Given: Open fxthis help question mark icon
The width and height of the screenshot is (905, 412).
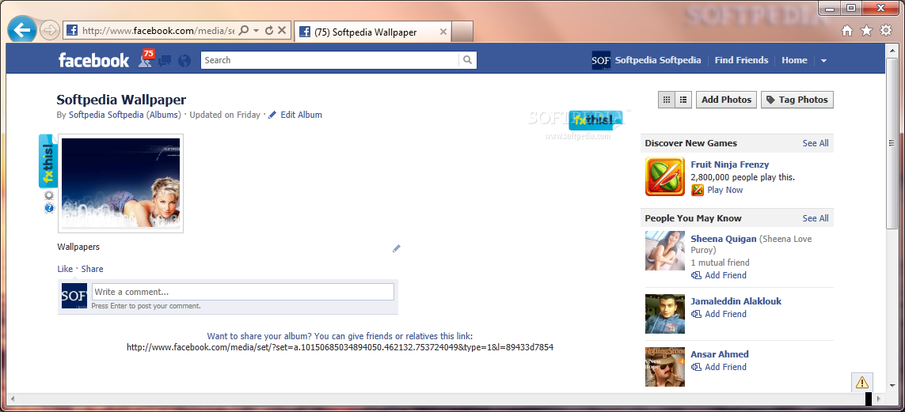Looking at the screenshot, I should point(49,207).
